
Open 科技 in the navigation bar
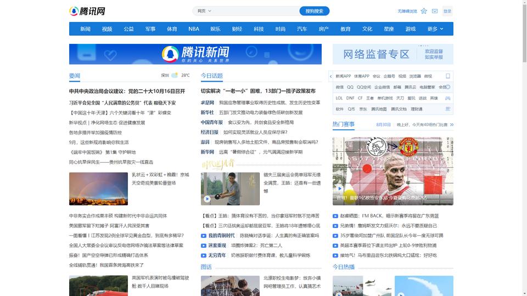[x=259, y=29]
